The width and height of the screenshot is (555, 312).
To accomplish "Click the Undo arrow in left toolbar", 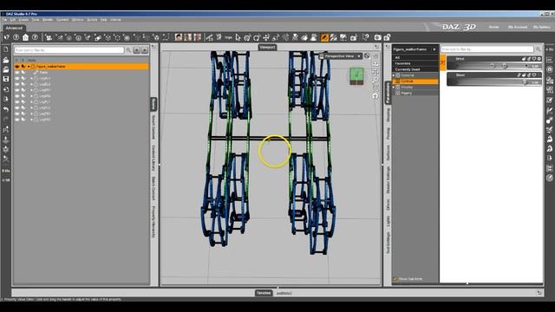I will [6, 110].
